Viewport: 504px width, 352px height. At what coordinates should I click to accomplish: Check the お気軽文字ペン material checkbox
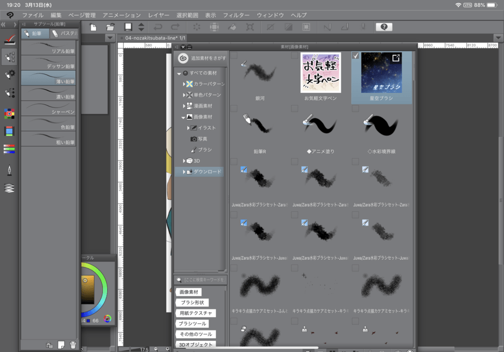click(x=295, y=56)
